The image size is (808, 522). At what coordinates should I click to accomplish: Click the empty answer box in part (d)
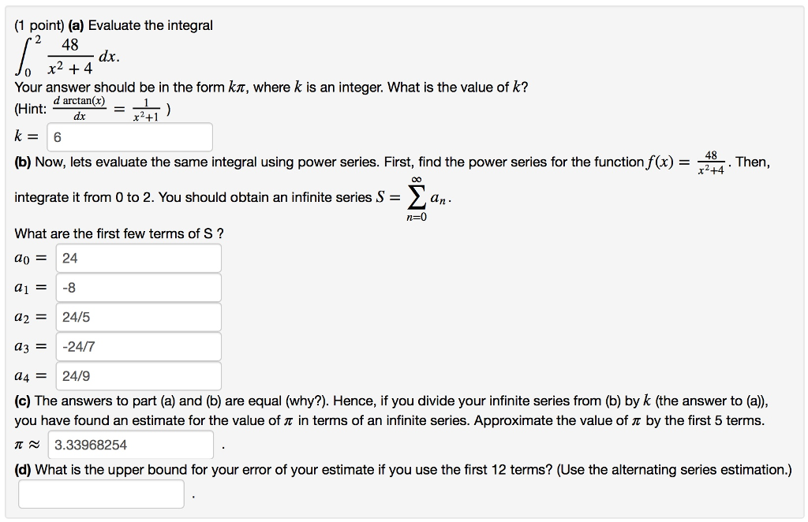tap(101, 493)
